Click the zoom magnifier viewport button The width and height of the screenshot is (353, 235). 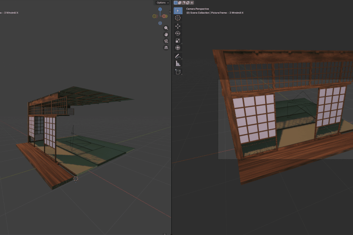166,28
